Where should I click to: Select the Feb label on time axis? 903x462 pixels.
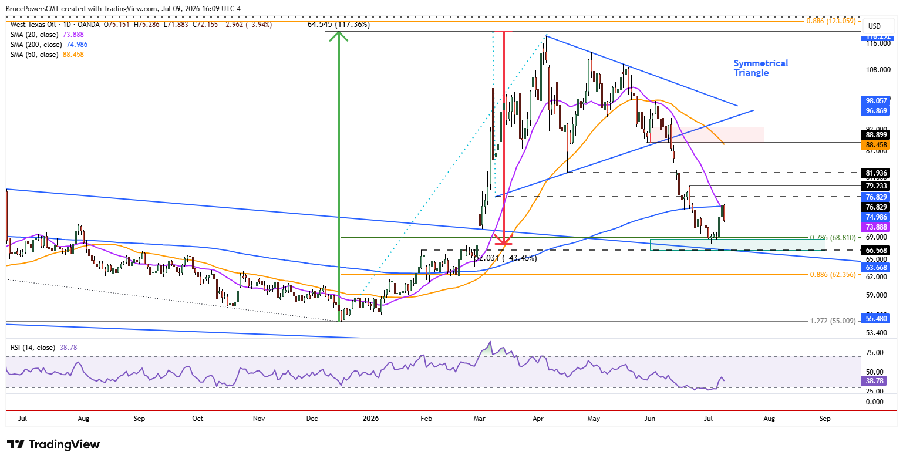(426, 419)
